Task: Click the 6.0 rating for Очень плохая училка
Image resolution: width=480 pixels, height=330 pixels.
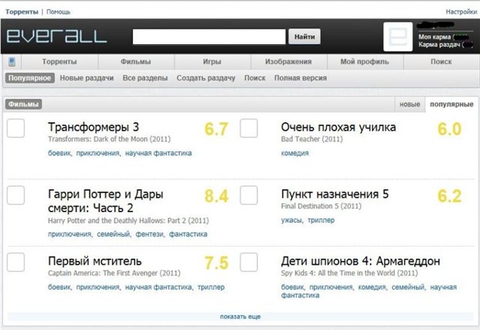Action: 449,129
